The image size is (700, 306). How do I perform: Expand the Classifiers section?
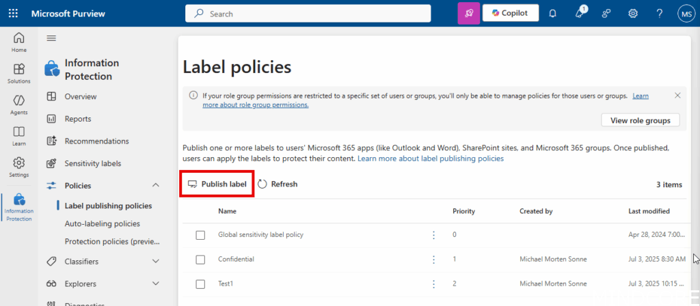click(x=155, y=261)
